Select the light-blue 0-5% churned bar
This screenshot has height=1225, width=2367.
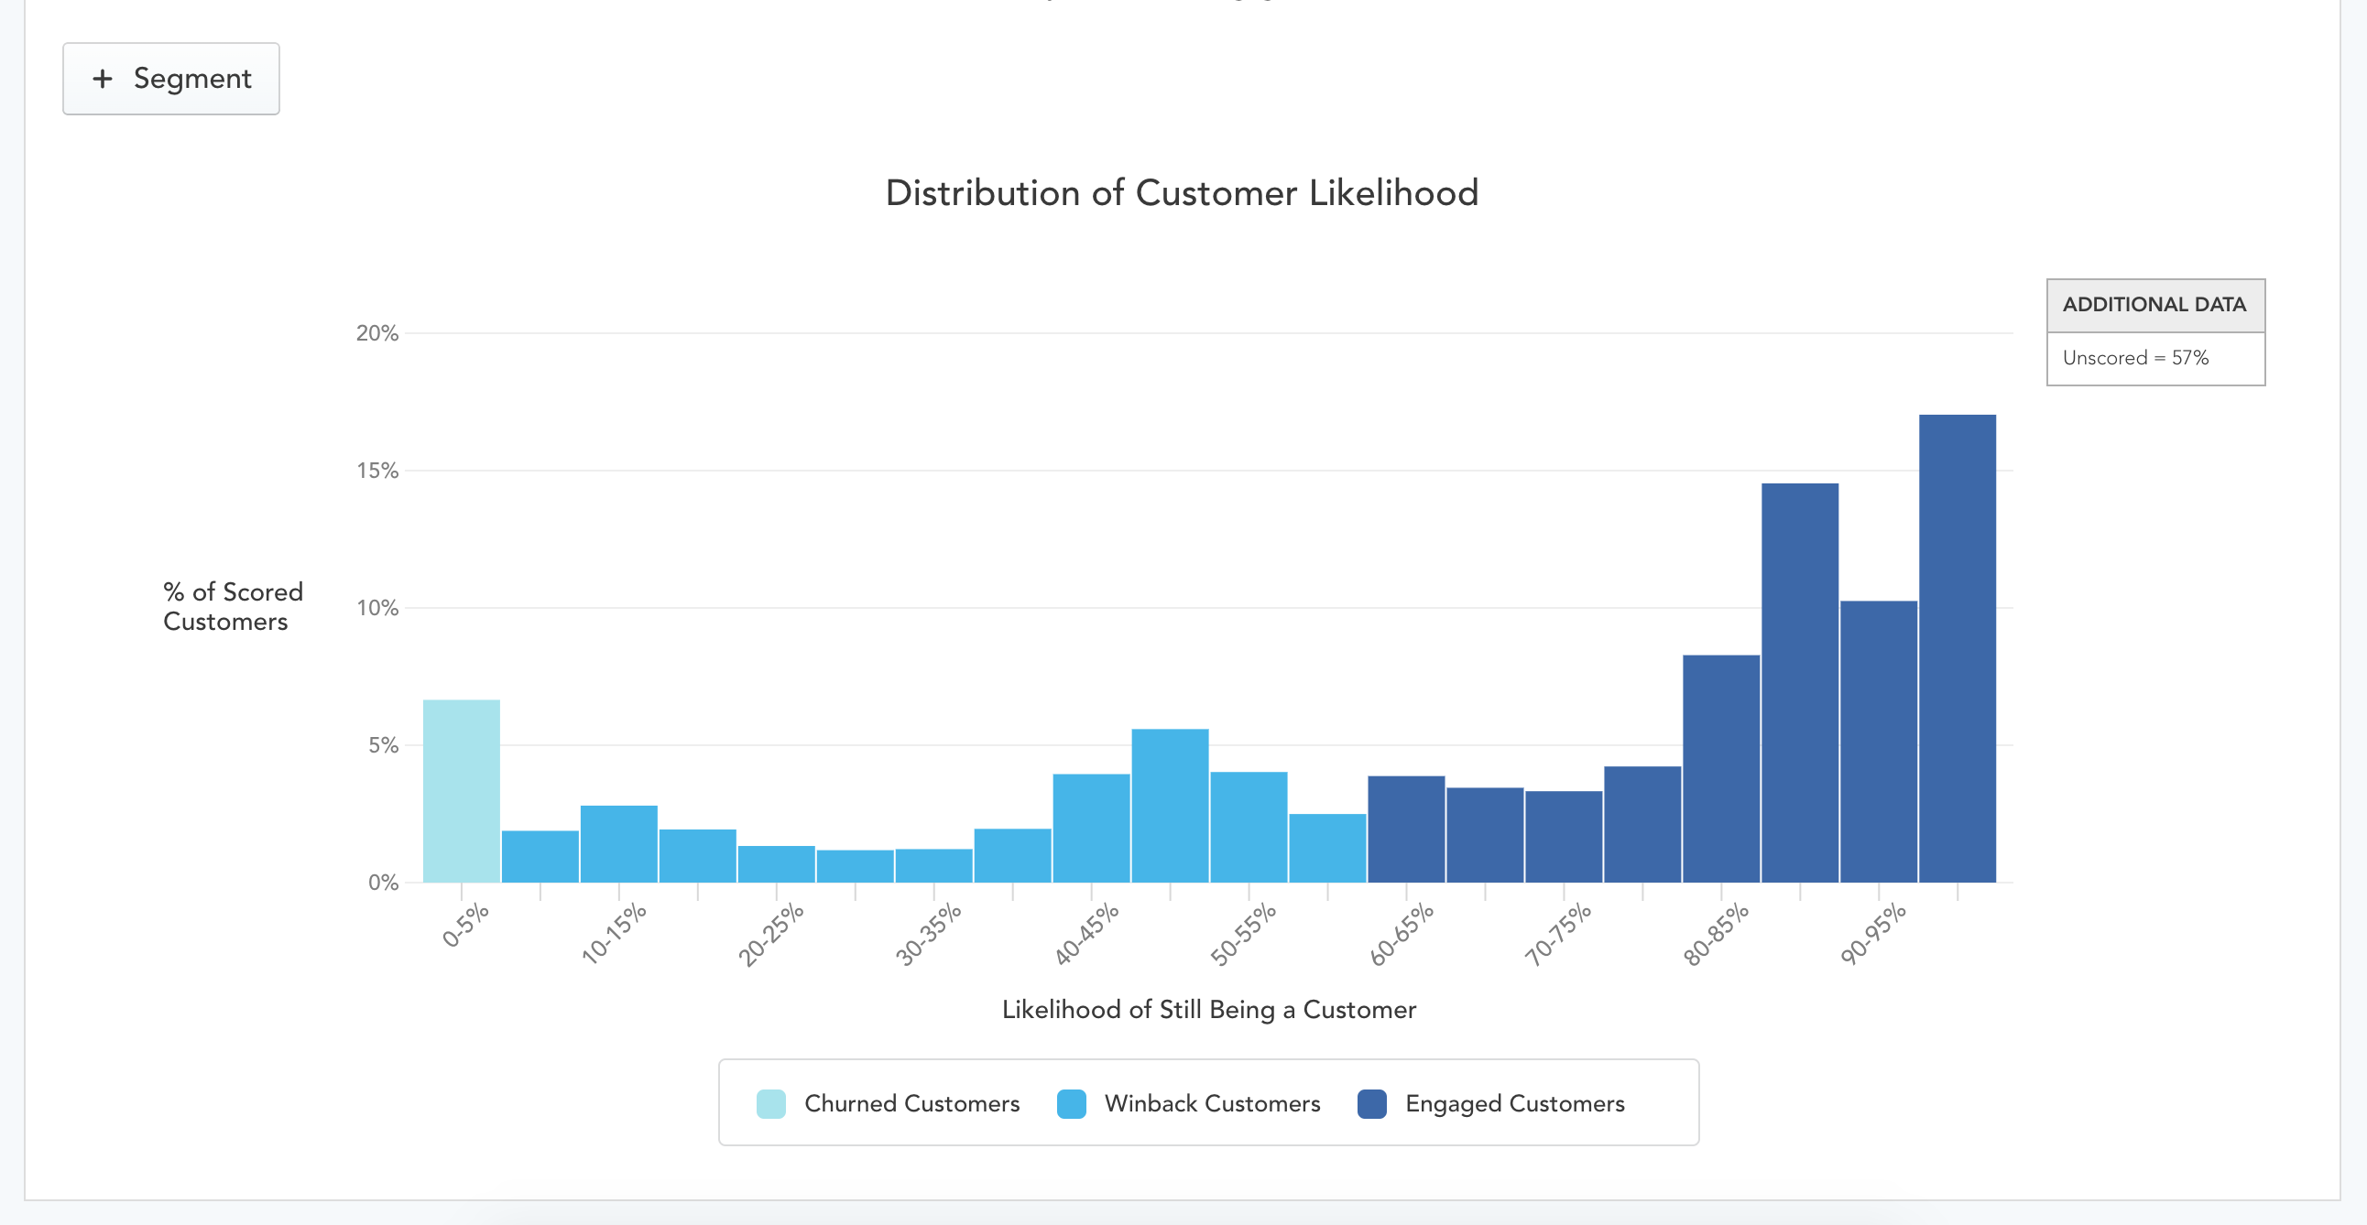pos(462,792)
